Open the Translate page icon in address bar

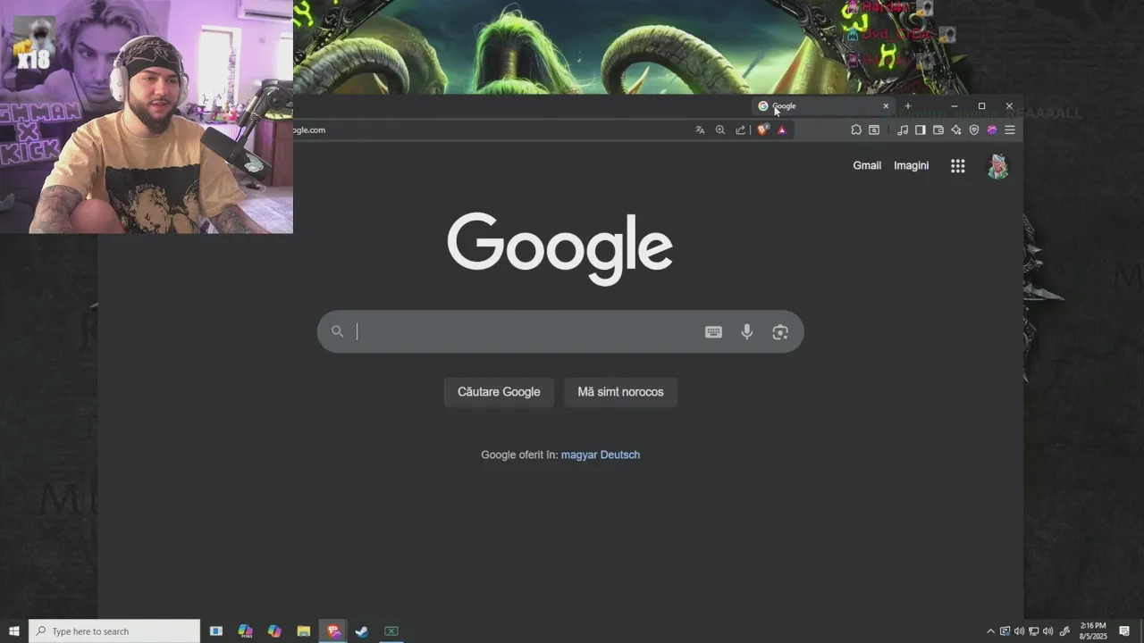click(x=700, y=130)
